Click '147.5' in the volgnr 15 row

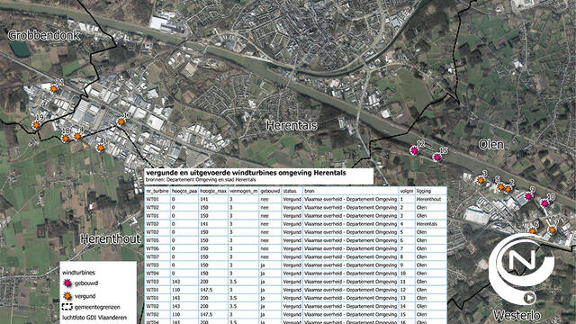(206, 314)
